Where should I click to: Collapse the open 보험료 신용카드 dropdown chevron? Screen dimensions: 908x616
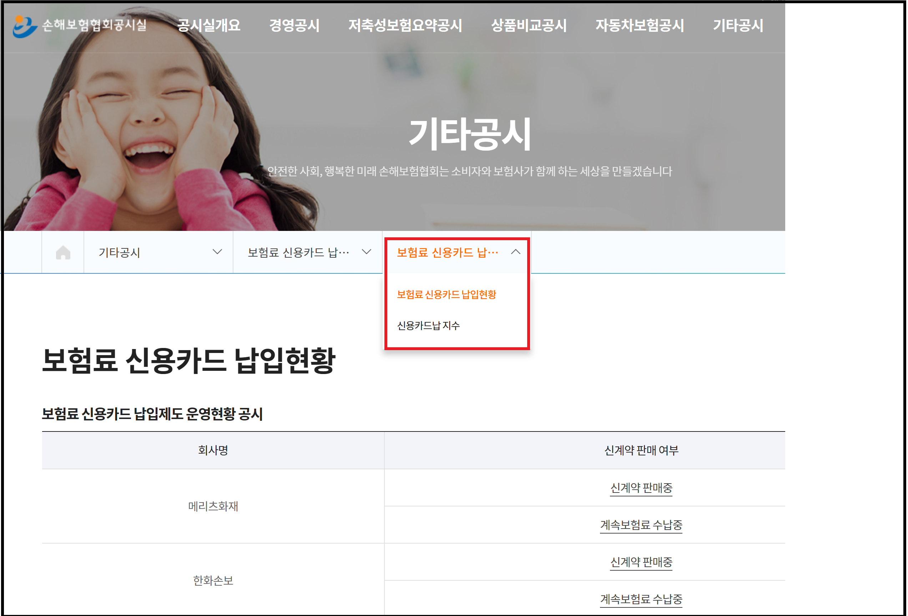tap(515, 252)
